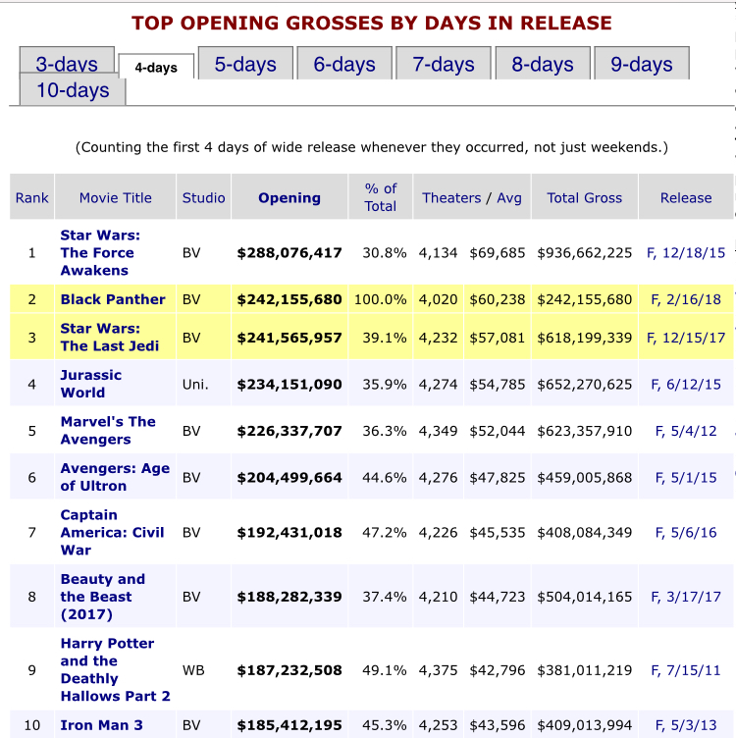
Task: Open the 5-days tab
Action: (245, 64)
